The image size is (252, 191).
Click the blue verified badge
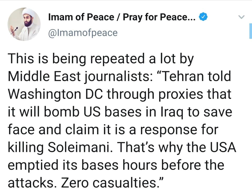click(204, 17)
